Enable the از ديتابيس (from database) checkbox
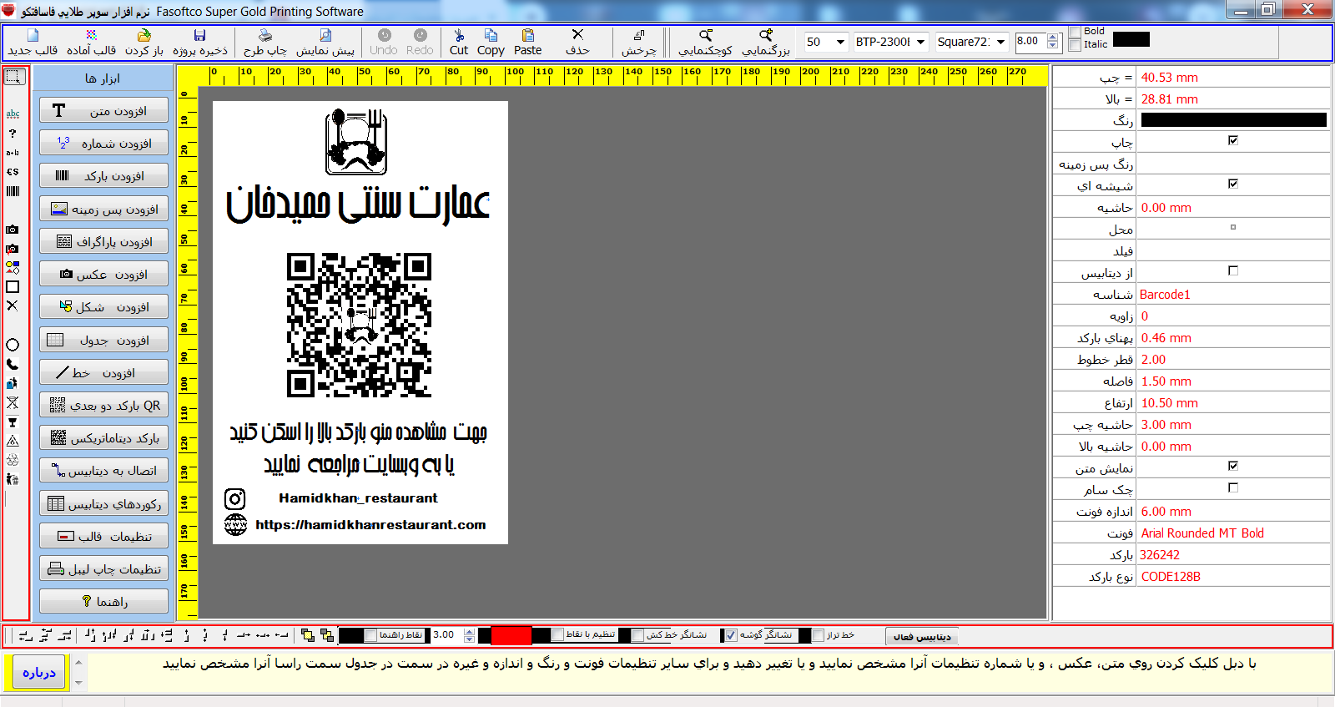This screenshot has height=707, width=1335. click(1233, 270)
